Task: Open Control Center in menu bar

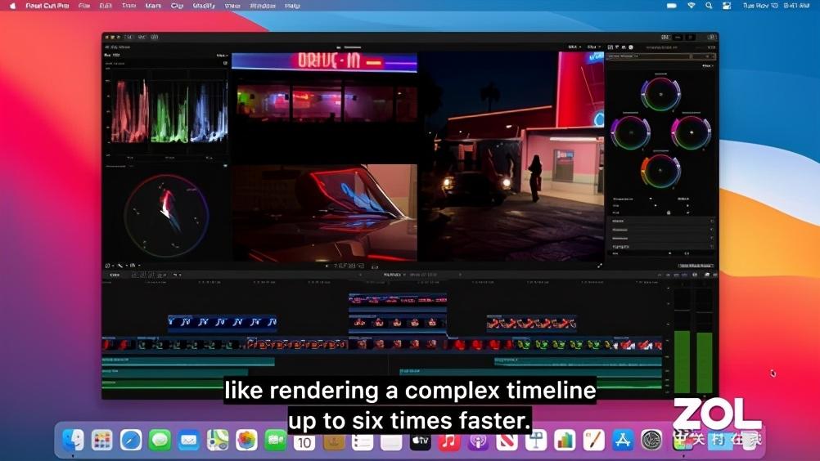Action: [727, 6]
